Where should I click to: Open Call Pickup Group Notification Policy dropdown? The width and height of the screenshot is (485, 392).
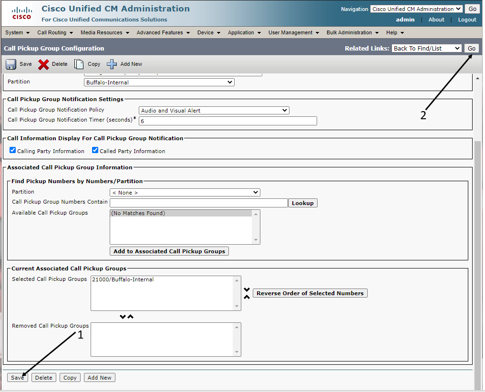214,111
